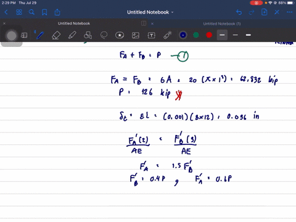Select the Laser pointer tool
Viewport: 296px width, 222px height.
click(168, 35)
